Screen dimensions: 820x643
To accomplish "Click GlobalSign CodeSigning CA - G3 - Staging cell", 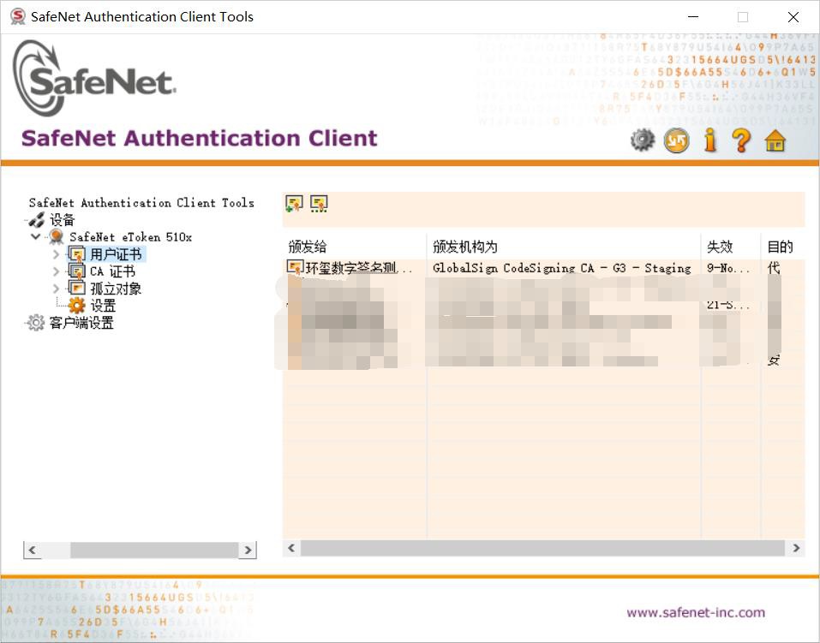I will (x=561, y=268).
